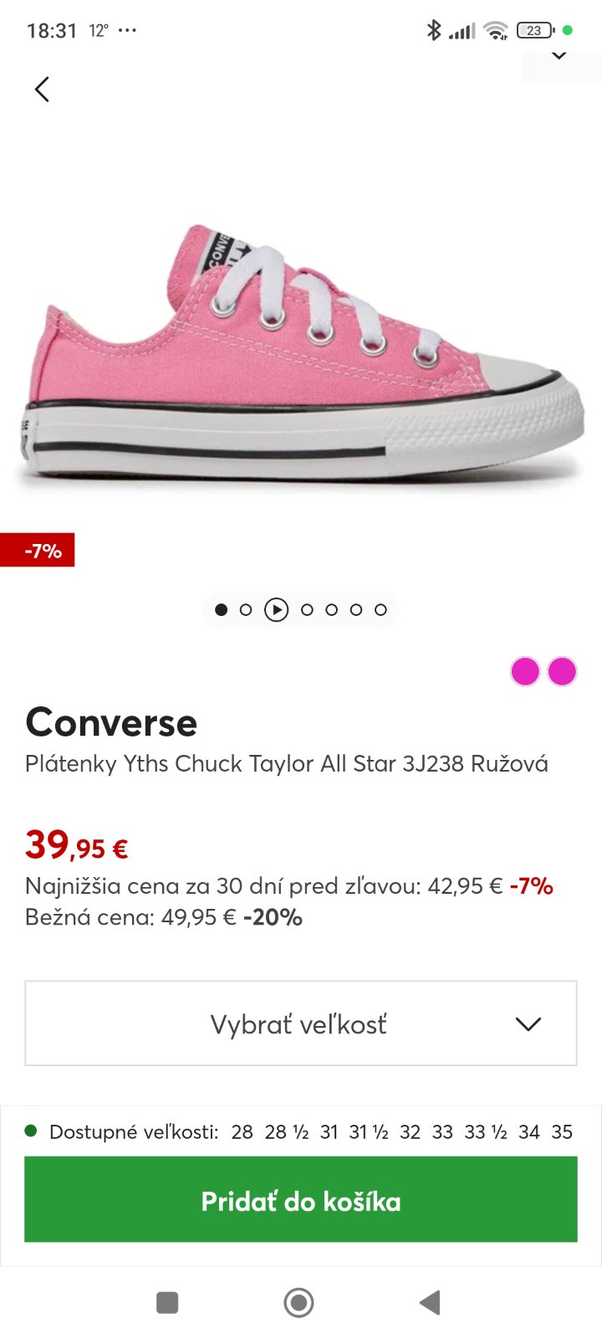The height and width of the screenshot is (1339, 602).
Task: Select the last carousel image dot
Action: pyautogui.click(x=380, y=610)
